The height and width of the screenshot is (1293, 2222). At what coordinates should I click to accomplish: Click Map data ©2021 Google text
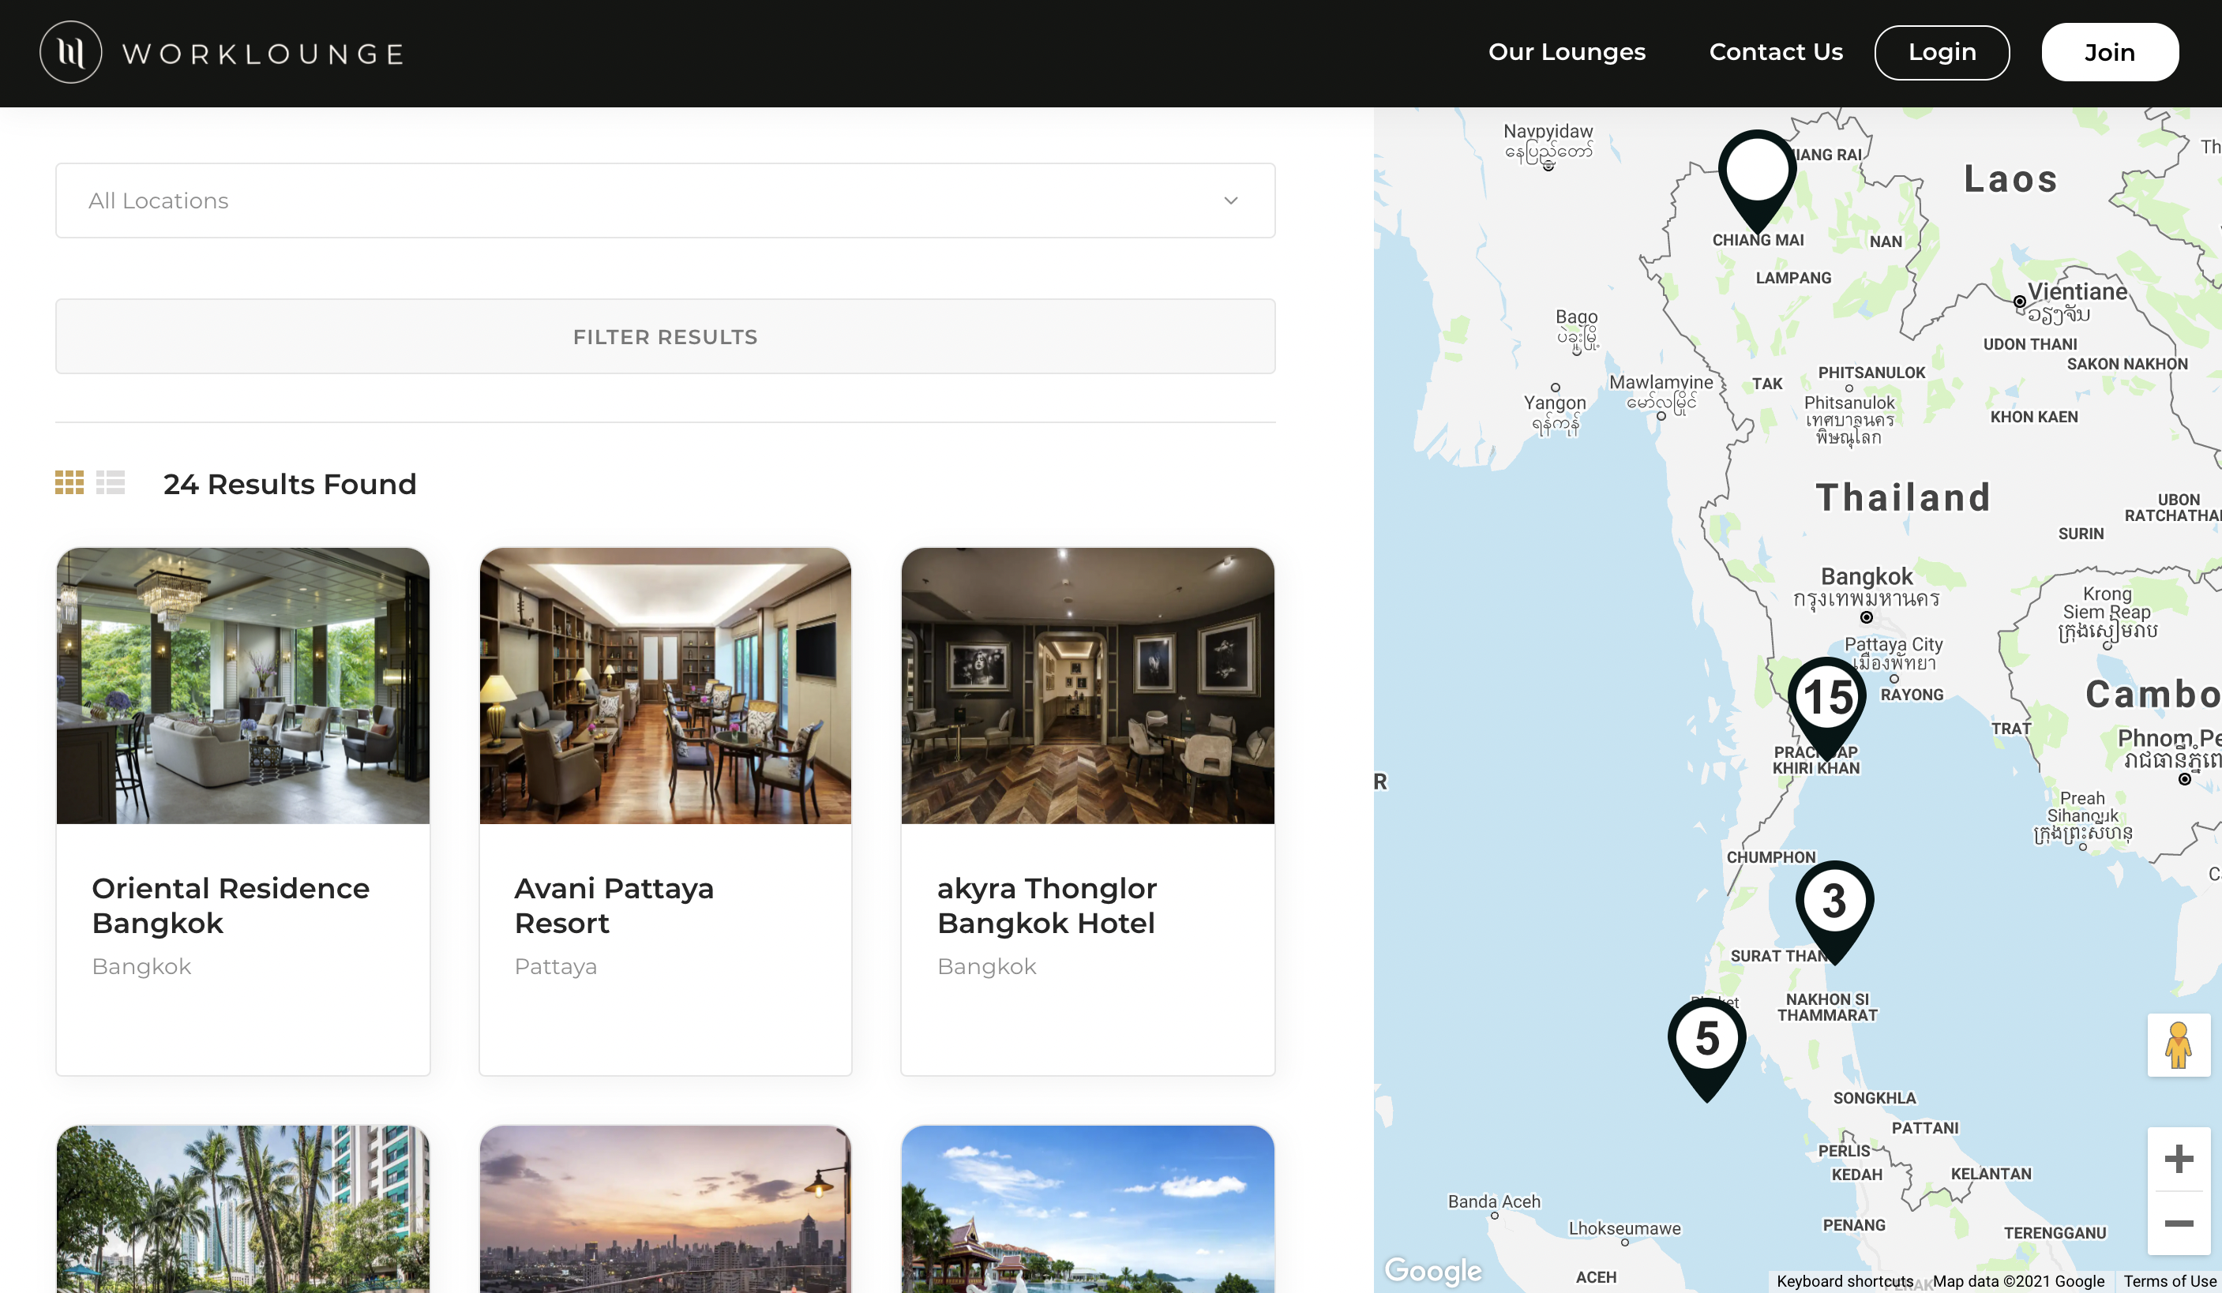coord(2018,1280)
